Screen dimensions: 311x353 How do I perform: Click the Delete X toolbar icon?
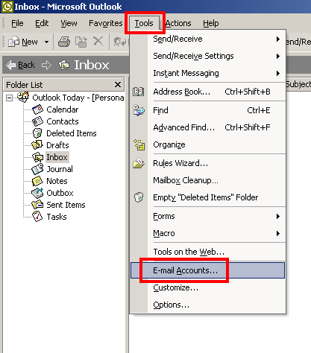[x=98, y=41]
